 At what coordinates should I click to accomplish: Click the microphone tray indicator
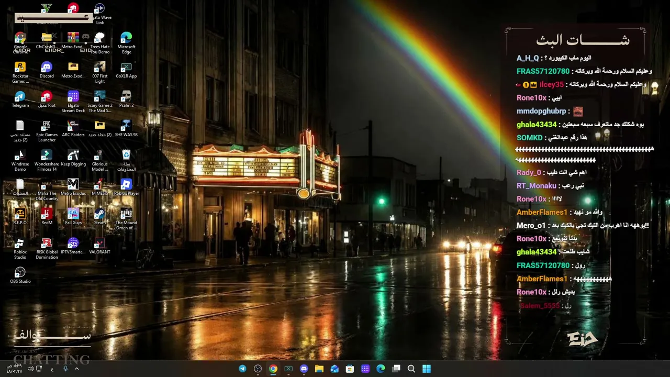coord(65,369)
